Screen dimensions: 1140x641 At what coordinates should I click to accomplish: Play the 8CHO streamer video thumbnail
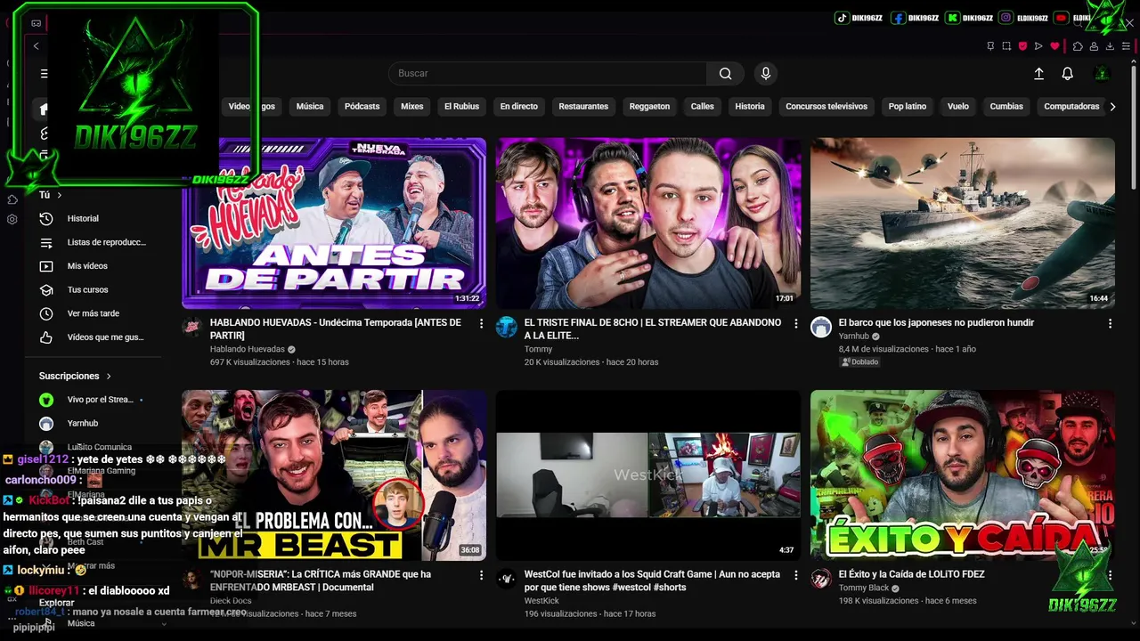[x=648, y=223]
